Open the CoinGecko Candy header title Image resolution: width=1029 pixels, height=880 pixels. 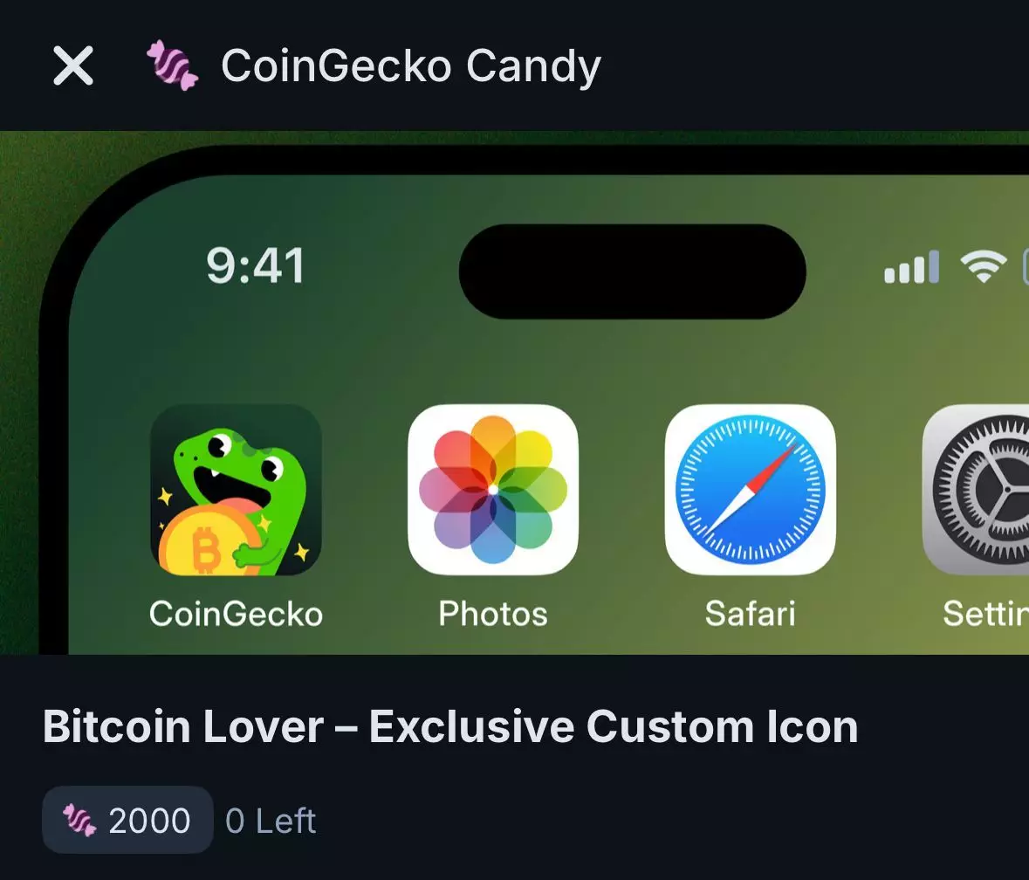coord(411,65)
